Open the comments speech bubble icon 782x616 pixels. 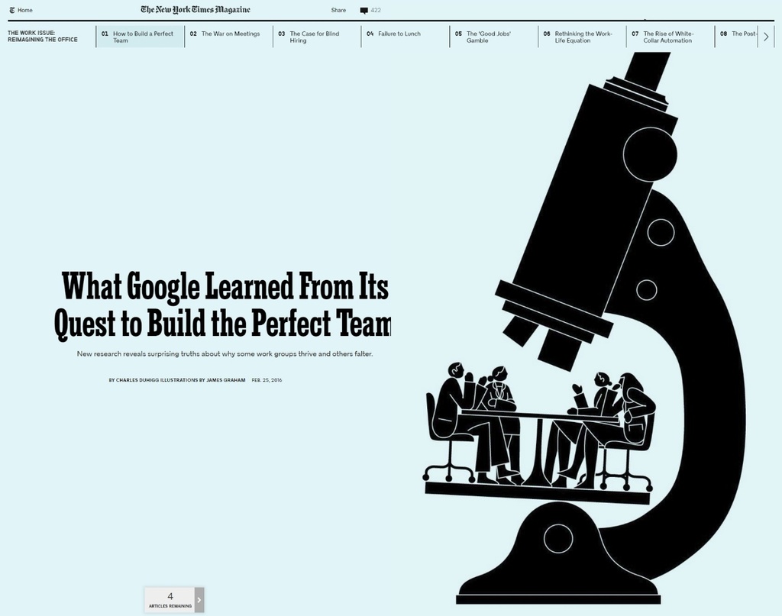pyautogui.click(x=364, y=11)
